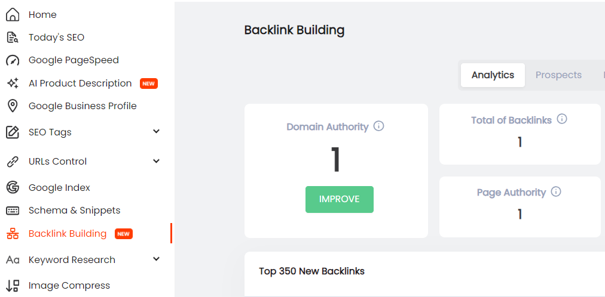Open Schema & Snippets keyboard icon
Image resolution: width=605 pixels, height=297 pixels.
[x=13, y=211]
